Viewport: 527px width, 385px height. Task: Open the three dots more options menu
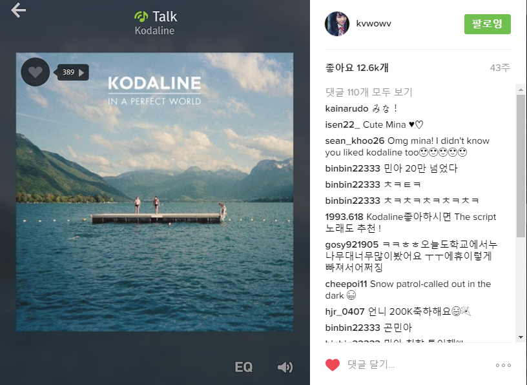coord(503,365)
